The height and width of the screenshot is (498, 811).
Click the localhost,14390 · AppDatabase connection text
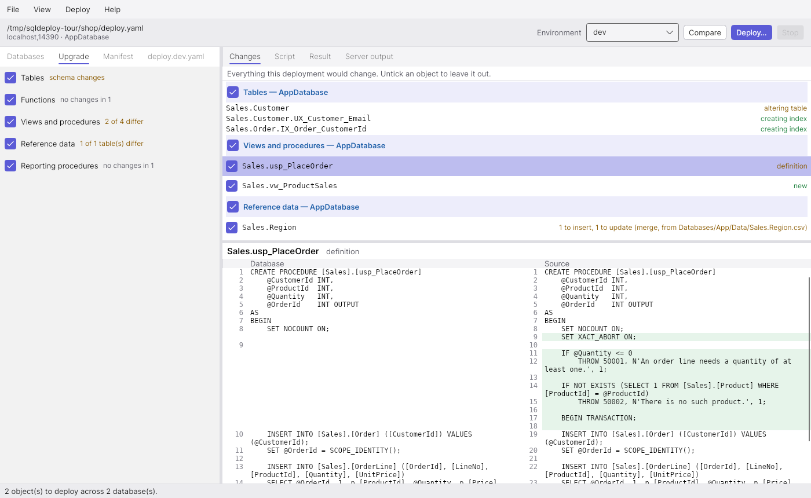click(58, 37)
